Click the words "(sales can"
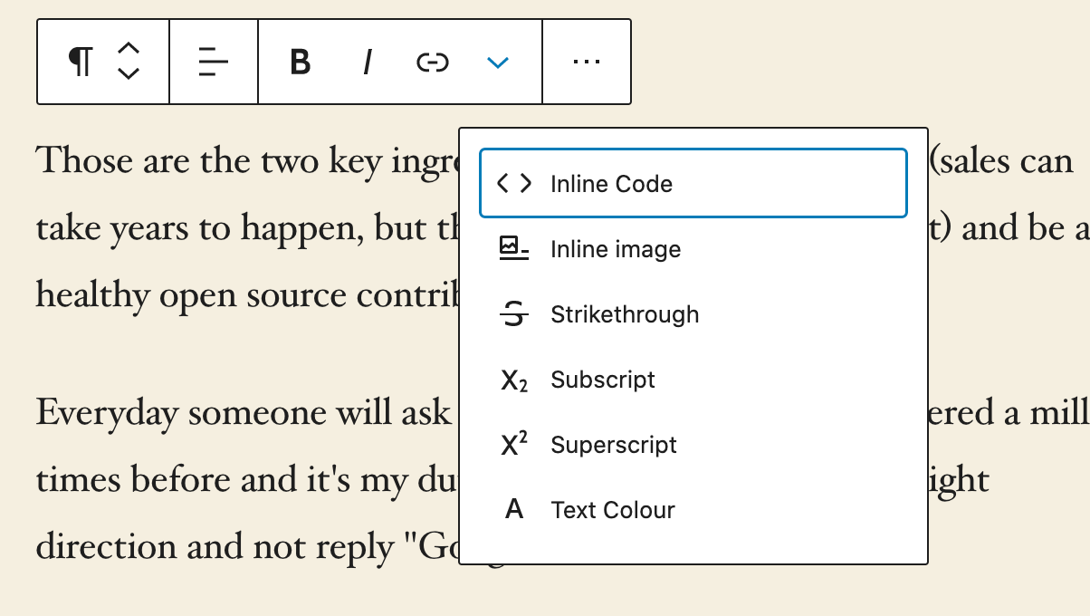 pos(1002,161)
